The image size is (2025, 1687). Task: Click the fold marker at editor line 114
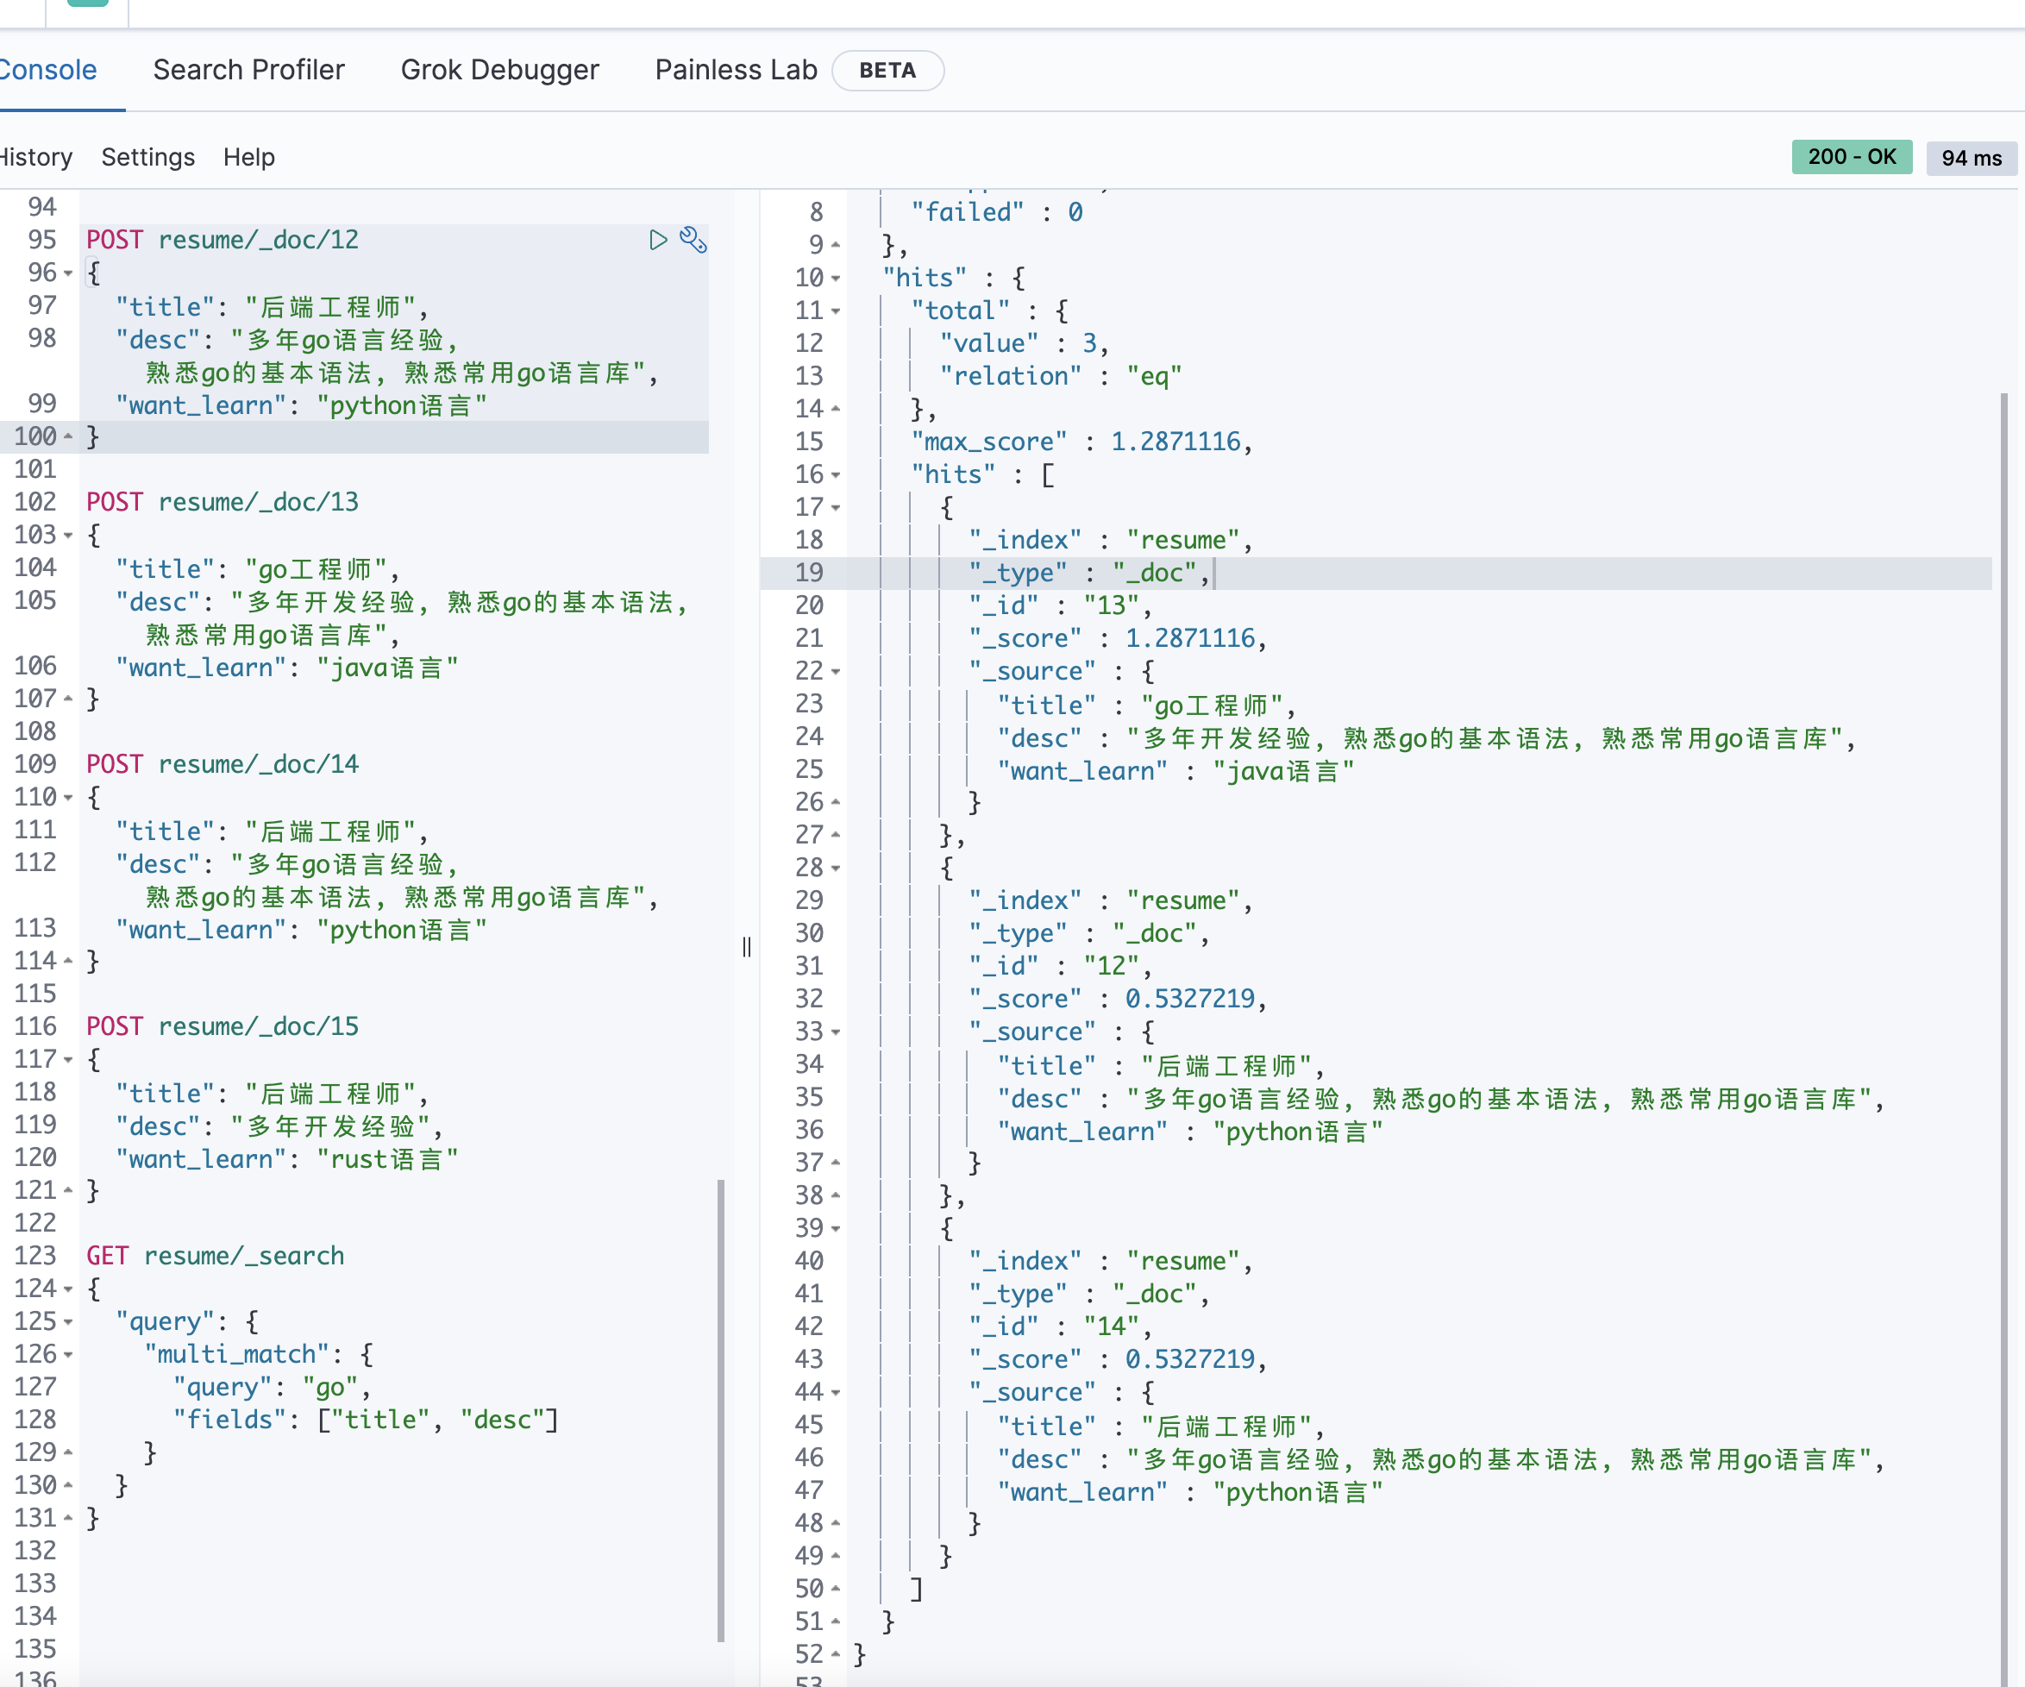point(68,961)
